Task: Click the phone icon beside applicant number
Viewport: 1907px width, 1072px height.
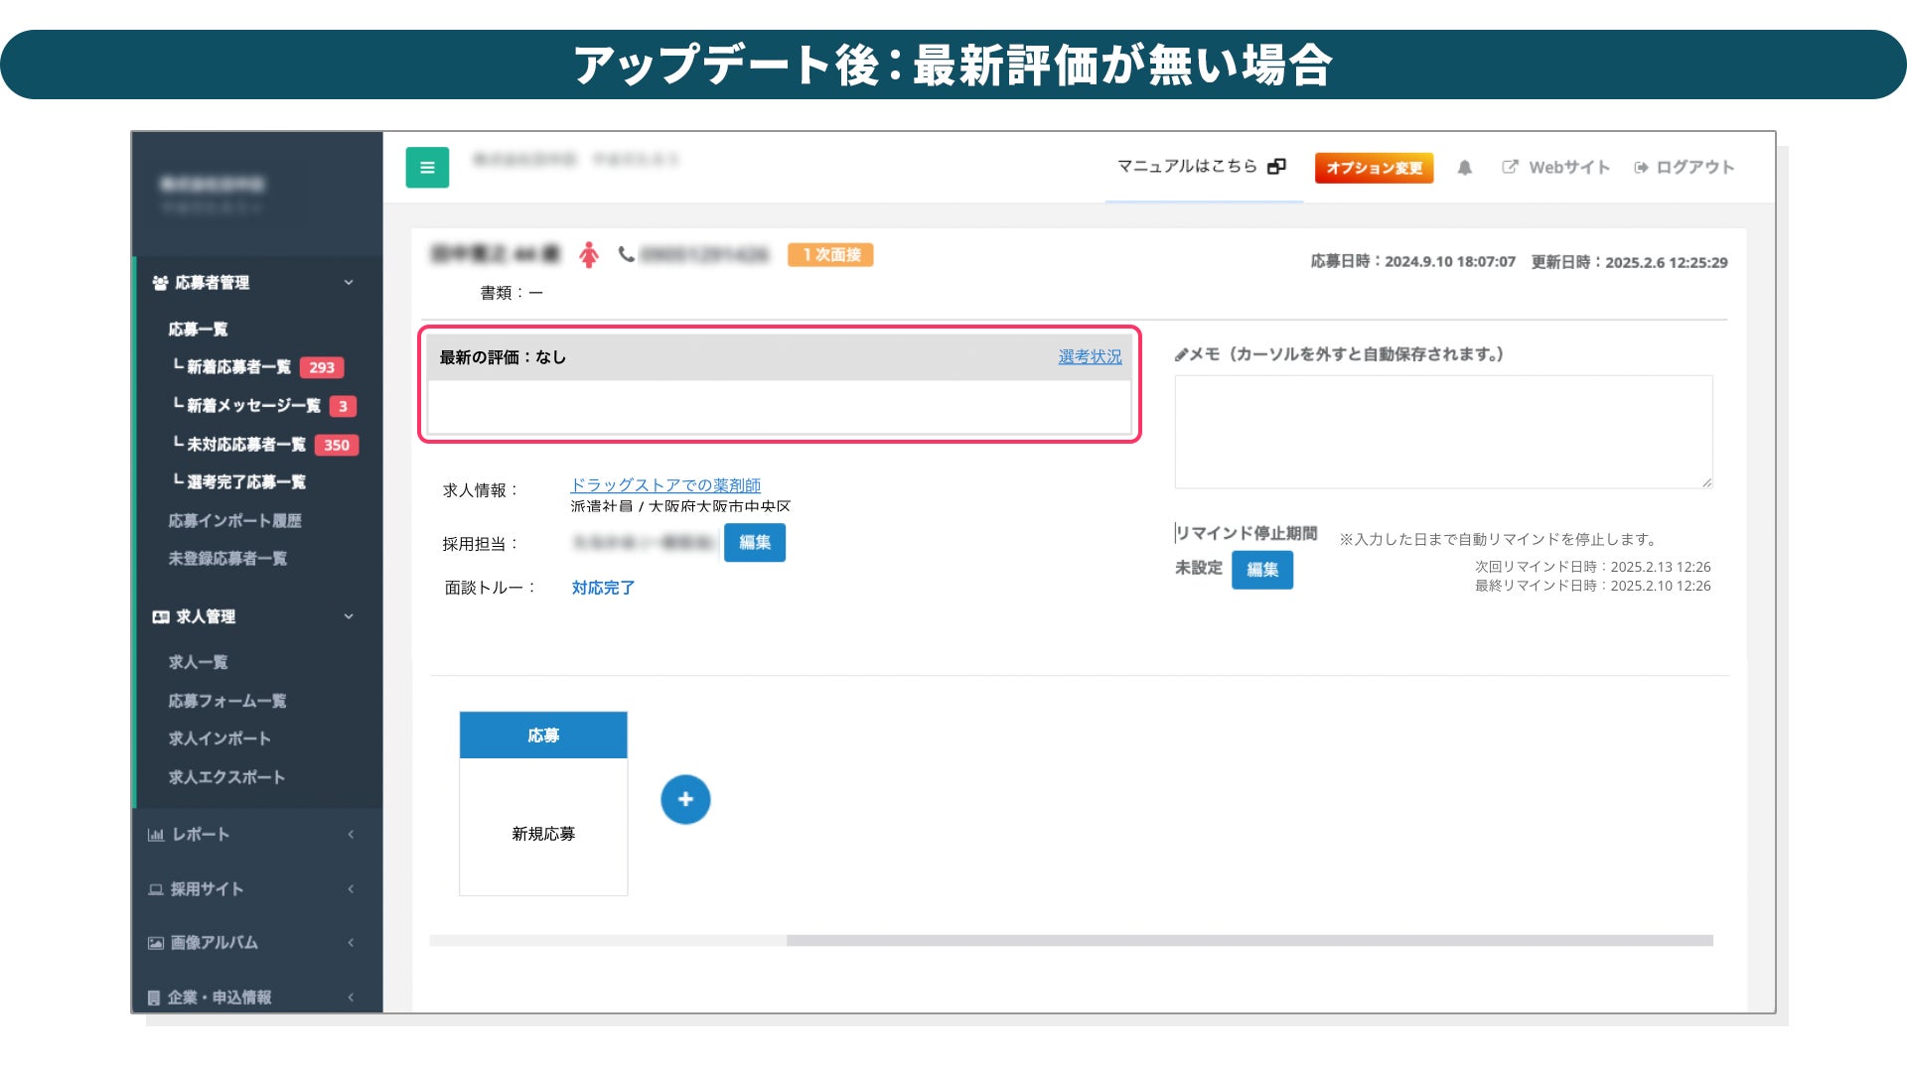Action: tap(626, 255)
